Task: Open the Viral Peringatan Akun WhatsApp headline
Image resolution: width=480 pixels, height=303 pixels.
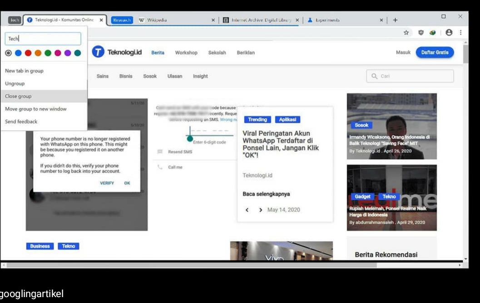Action: point(281,144)
